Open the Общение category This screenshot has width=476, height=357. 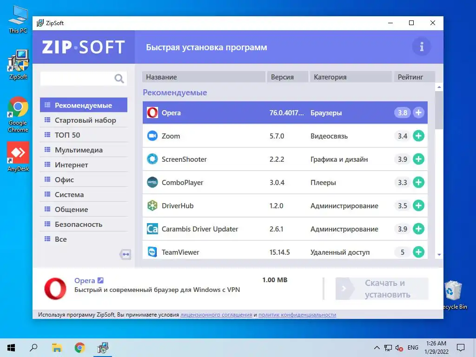84,209
